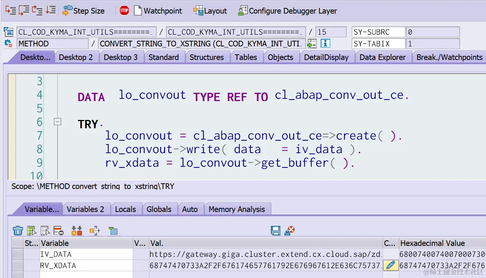Open the Structures tab
This screenshot has width=486, height=278.
coord(206,57)
